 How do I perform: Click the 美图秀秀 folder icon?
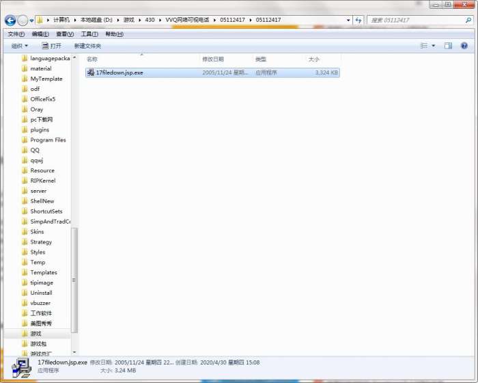(x=25, y=323)
